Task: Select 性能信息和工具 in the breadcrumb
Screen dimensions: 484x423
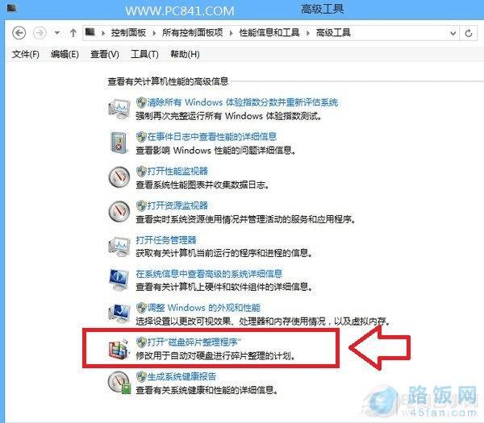Action: pos(269,33)
